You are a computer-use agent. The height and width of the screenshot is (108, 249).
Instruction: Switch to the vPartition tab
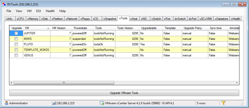point(57,19)
